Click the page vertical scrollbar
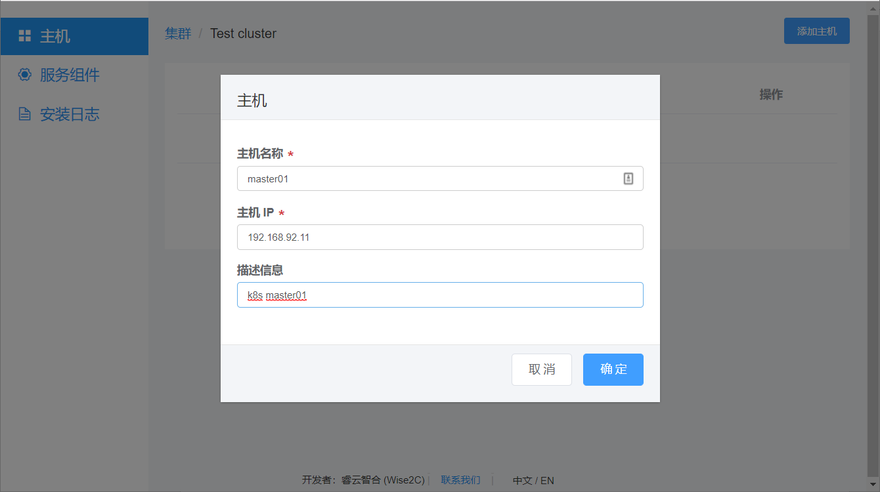Viewport: 880px width, 492px height. [873, 246]
